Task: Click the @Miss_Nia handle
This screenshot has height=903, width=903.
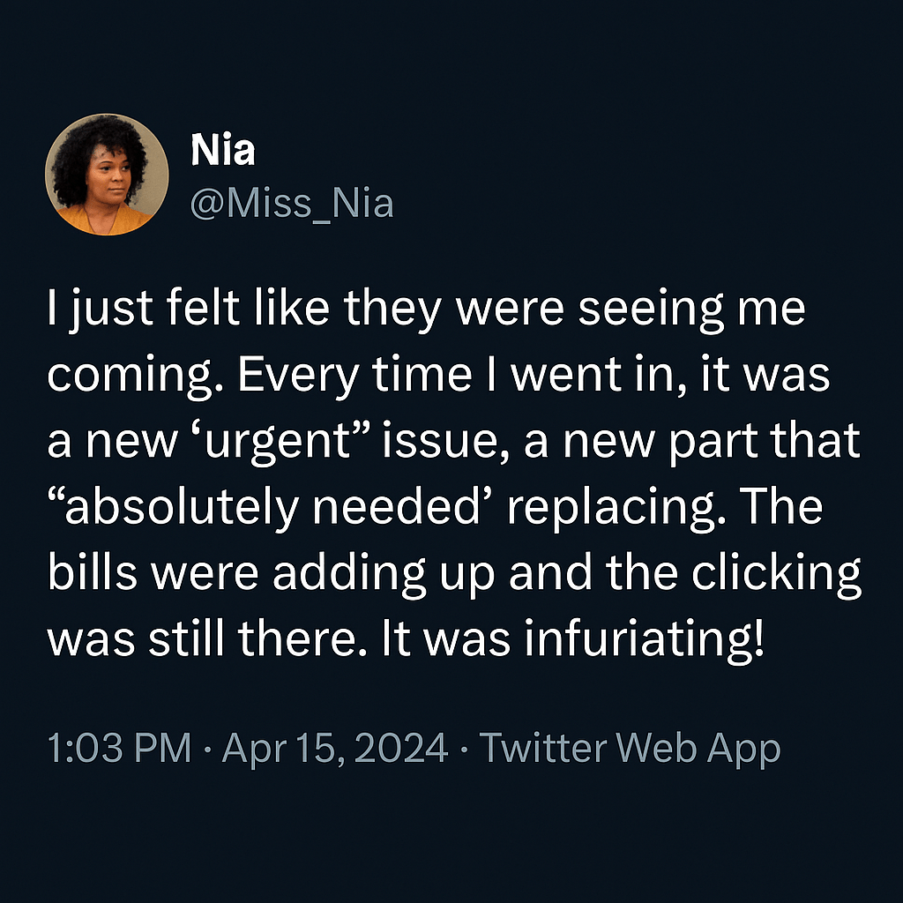Action: 292,205
